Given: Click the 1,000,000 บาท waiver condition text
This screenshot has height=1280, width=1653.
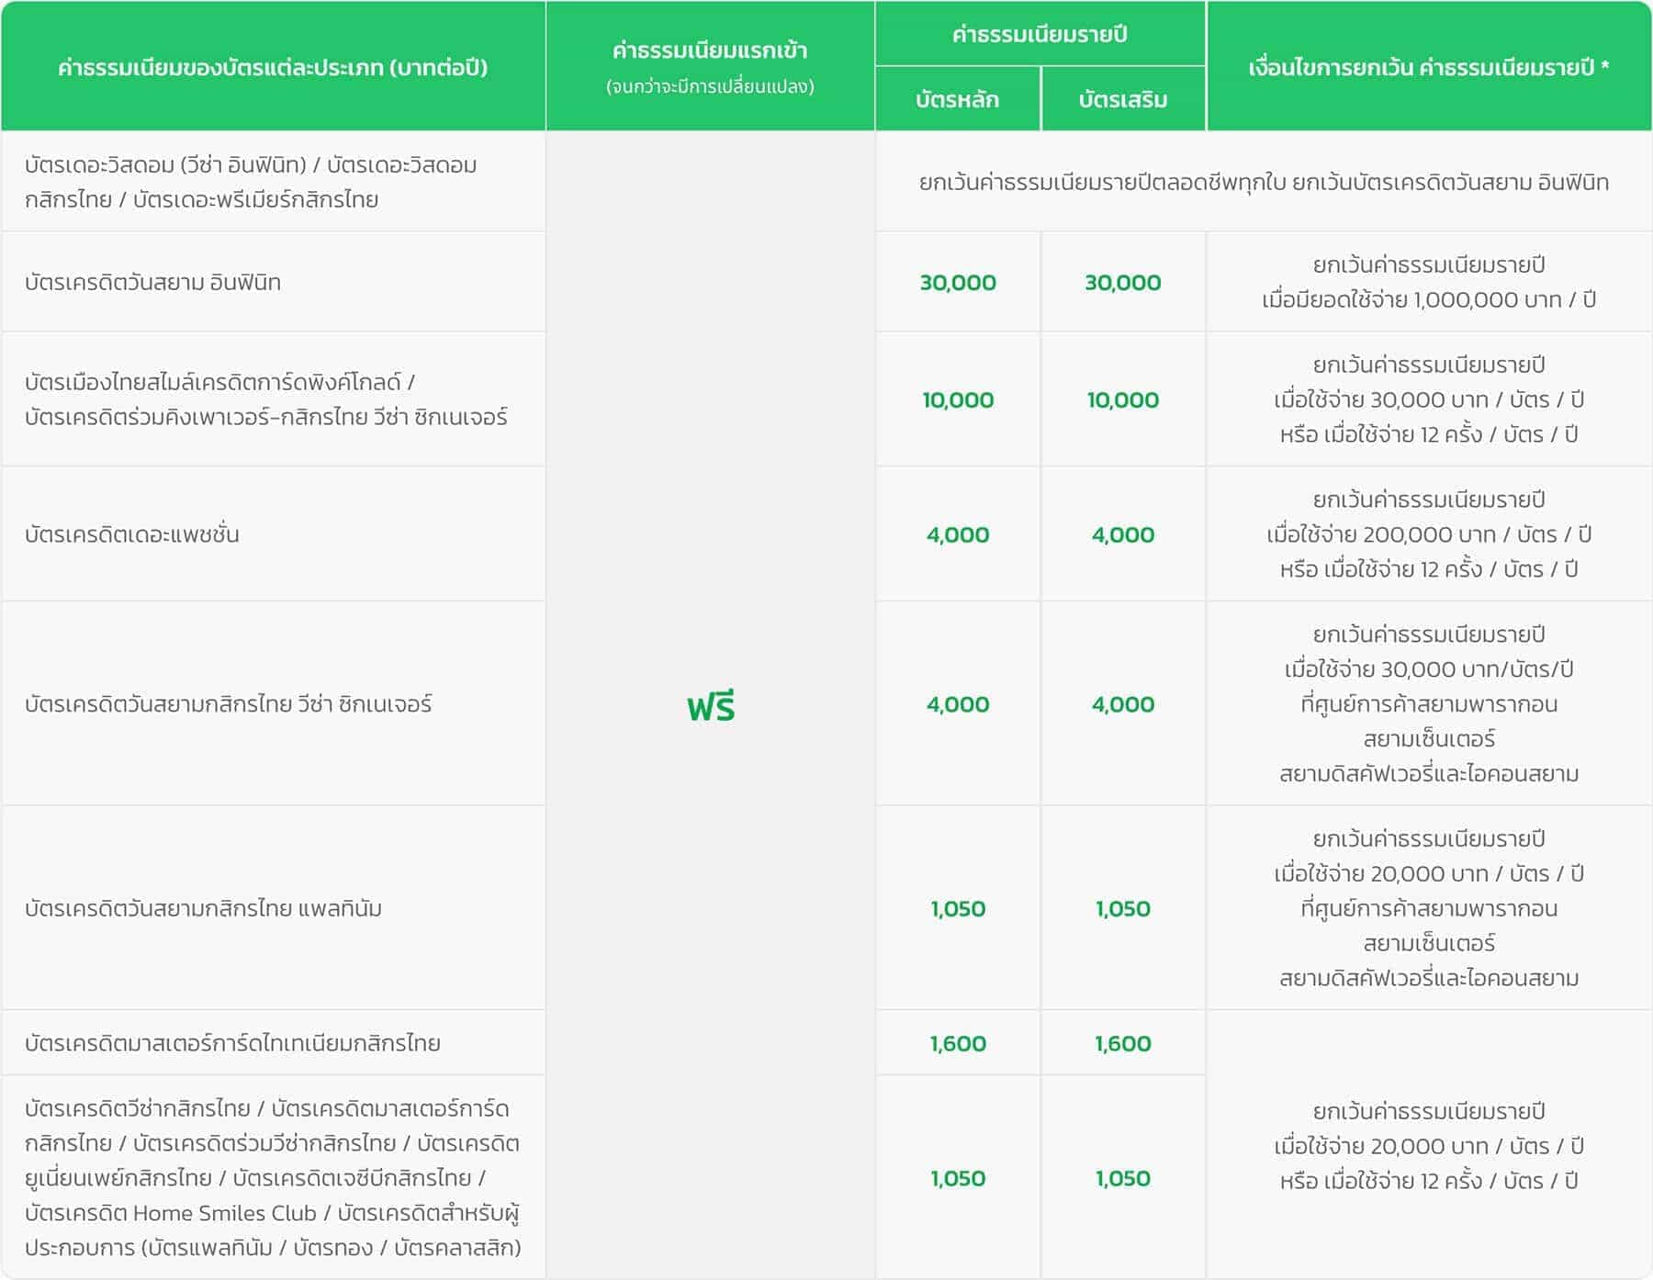Looking at the screenshot, I should [x=1428, y=299].
